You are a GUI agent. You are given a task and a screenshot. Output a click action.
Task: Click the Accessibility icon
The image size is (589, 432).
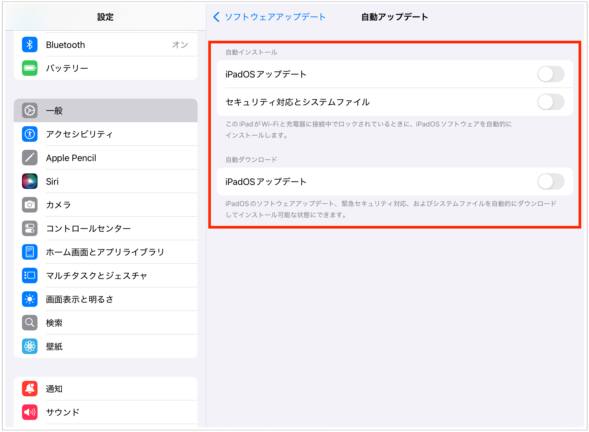30,134
